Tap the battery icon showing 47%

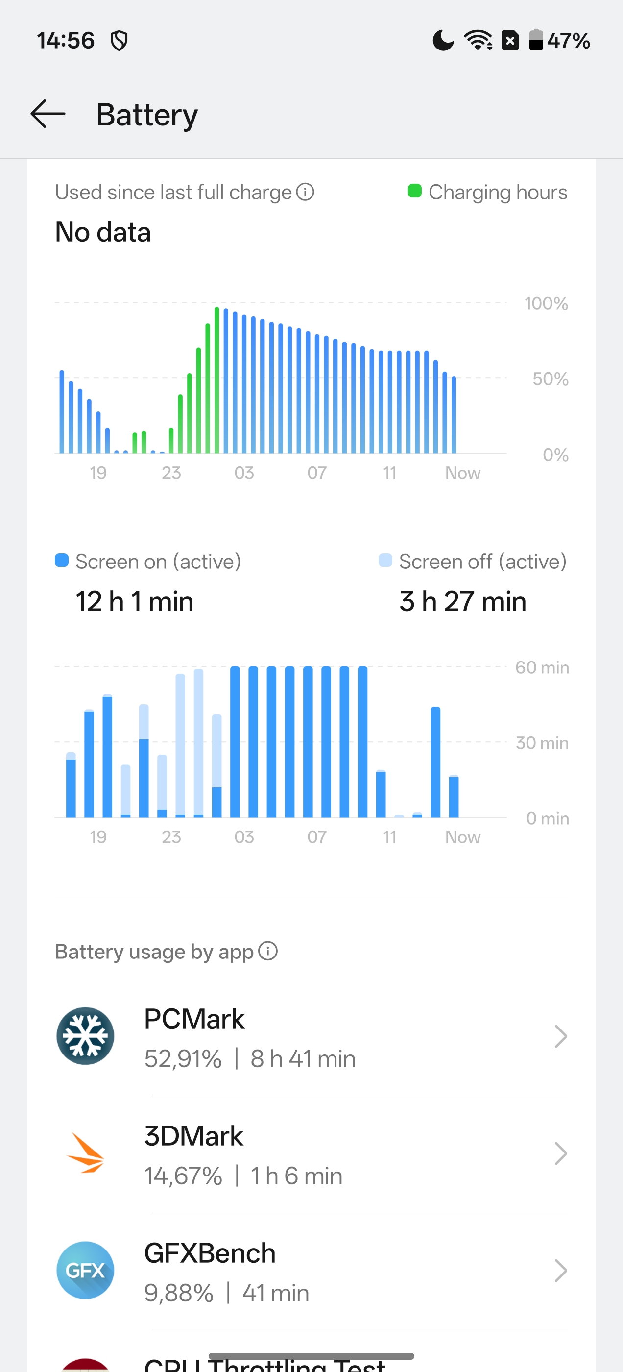click(536, 41)
